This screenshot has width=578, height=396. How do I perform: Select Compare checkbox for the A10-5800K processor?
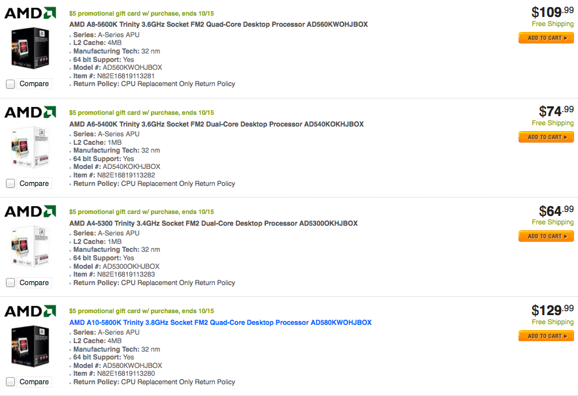point(10,382)
